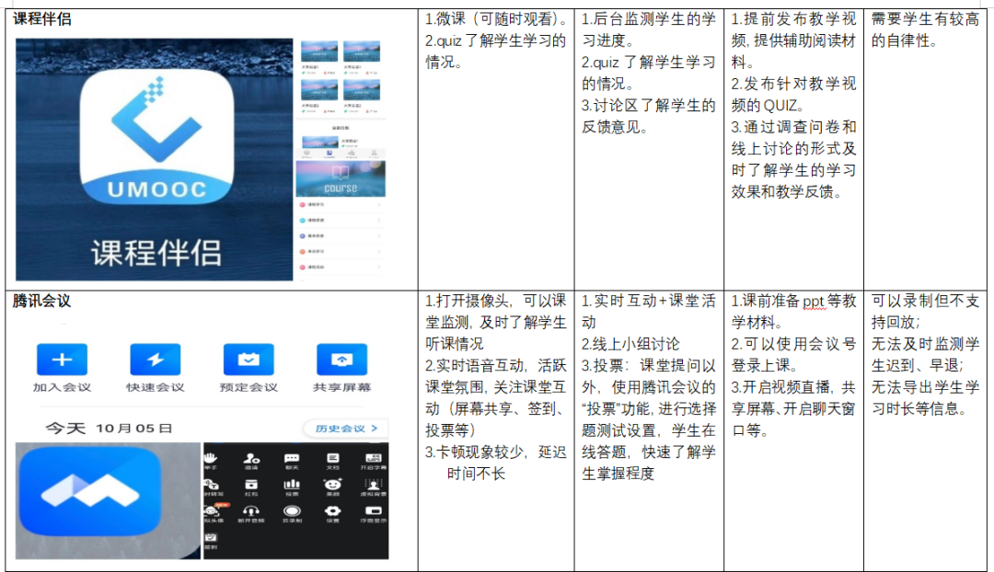The image size is (994, 572).
Task: Click the text 3.讨论区了解学生的反馈意见
Action: click(649, 116)
